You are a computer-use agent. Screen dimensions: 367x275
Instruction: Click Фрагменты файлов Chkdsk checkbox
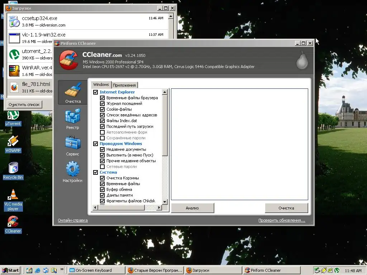(102, 201)
